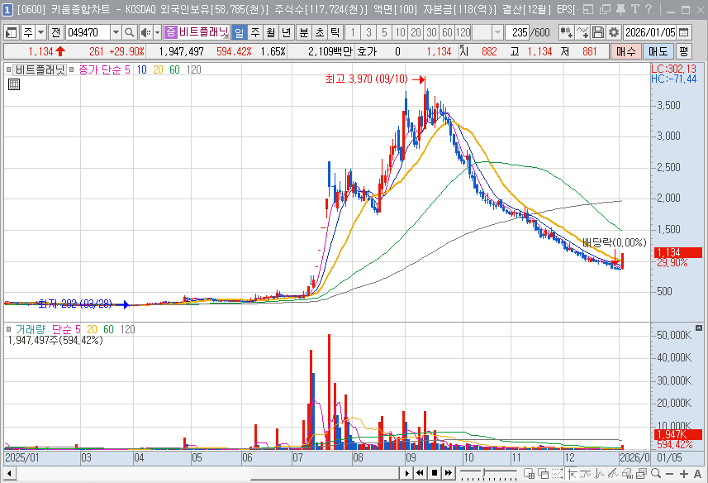Click the 매수 buy button
Image resolution: width=708 pixels, height=483 pixels.
(626, 51)
